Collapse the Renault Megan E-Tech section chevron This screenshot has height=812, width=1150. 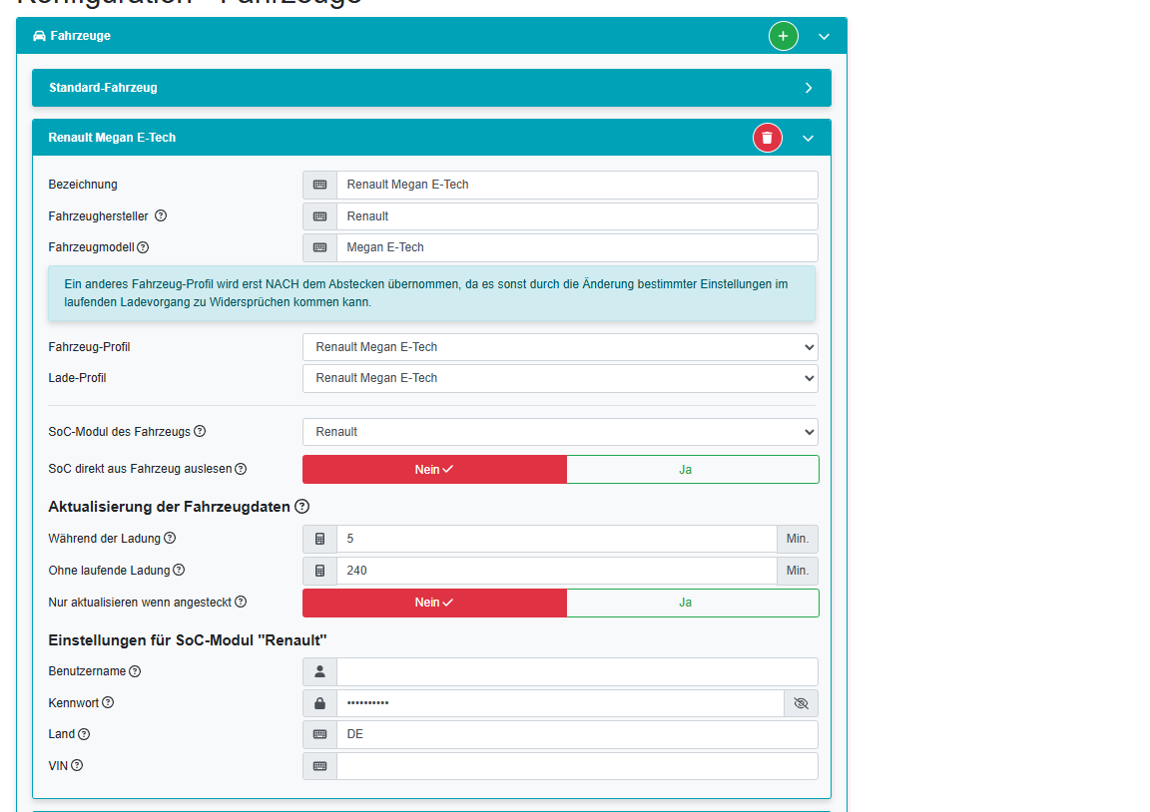click(x=808, y=139)
